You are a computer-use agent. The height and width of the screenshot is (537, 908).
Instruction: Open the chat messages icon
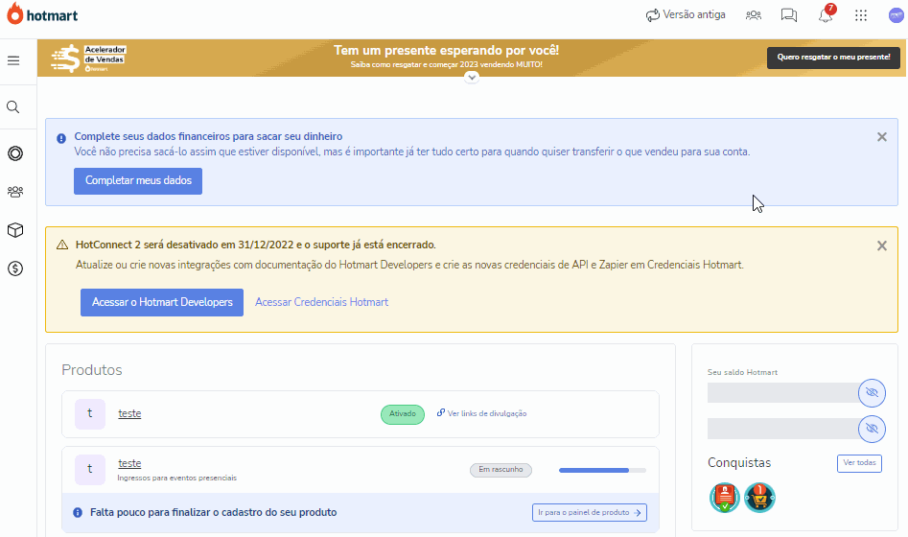pos(789,15)
